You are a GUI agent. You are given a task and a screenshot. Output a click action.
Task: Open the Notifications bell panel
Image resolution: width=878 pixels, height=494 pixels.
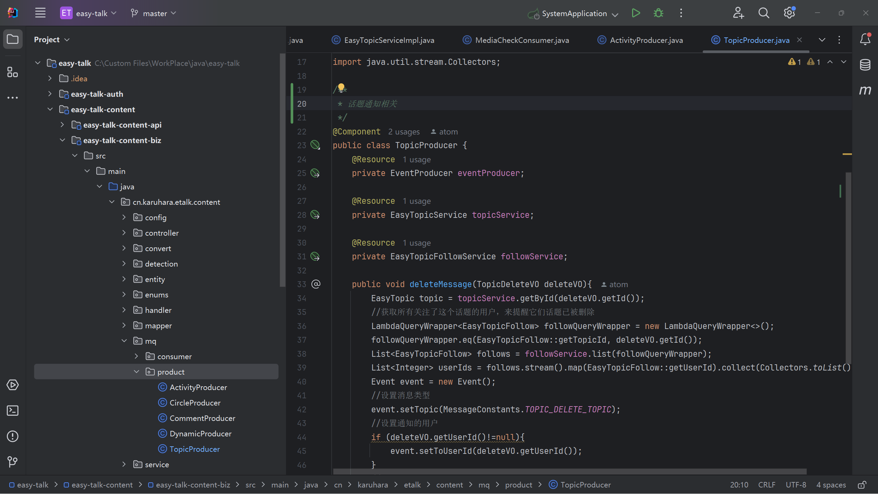pos(865,39)
